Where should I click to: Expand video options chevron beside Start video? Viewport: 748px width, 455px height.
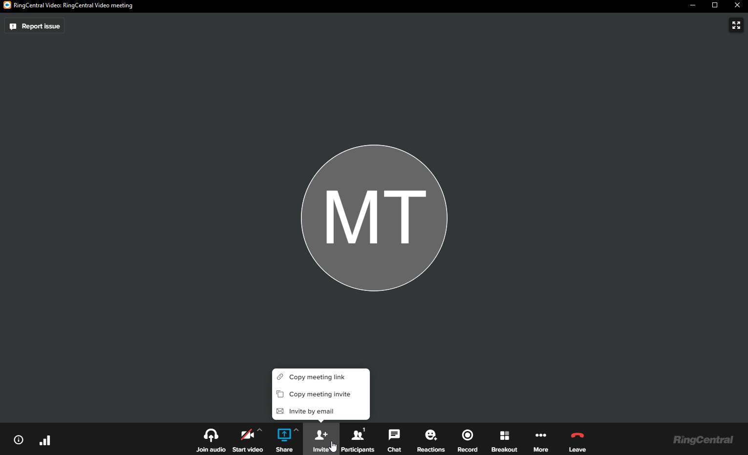(259, 430)
